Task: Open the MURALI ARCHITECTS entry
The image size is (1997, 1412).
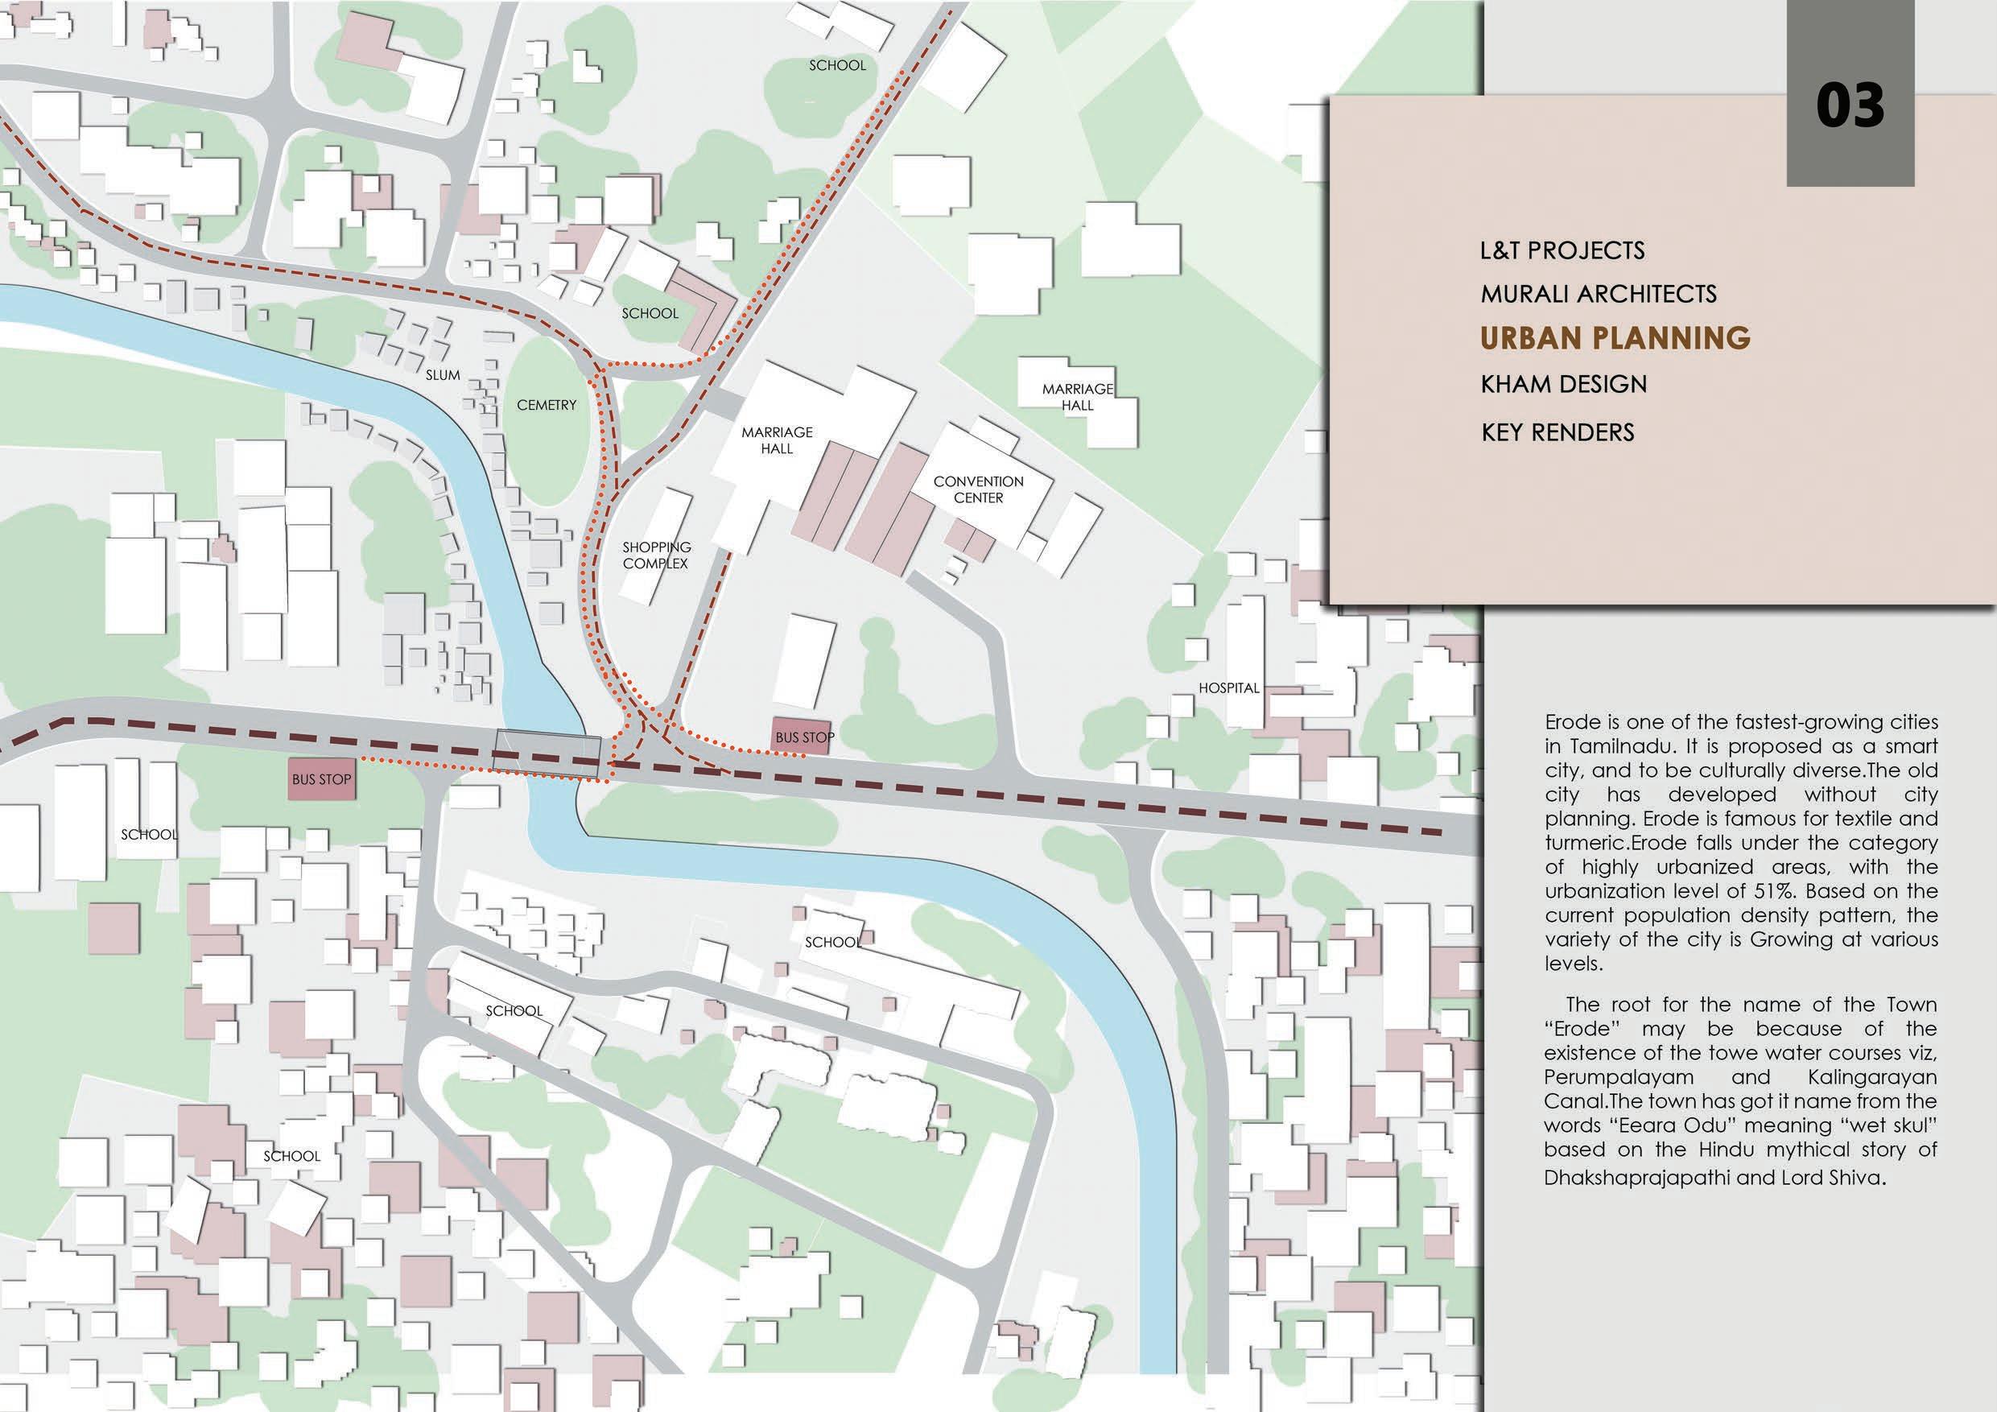Action: pyautogui.click(x=1599, y=294)
